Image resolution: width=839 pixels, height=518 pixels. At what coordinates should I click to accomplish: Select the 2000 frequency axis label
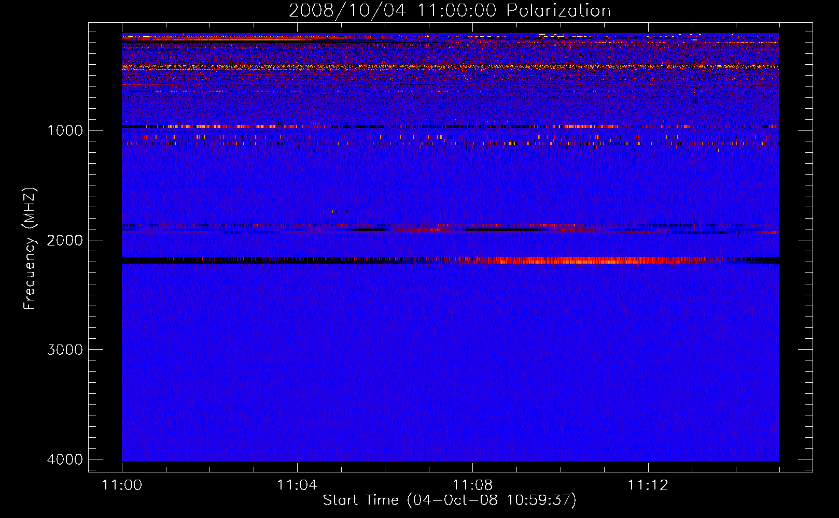[x=65, y=240]
